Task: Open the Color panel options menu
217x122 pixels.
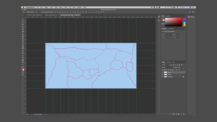Action: (x=186, y=16)
